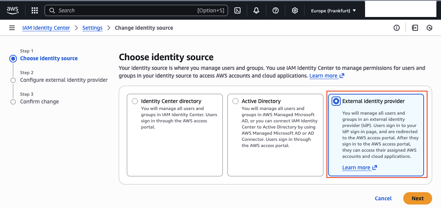Click the Step 3 label

(27, 94)
